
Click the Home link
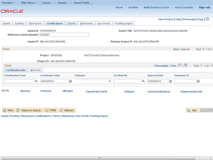(119, 7)
